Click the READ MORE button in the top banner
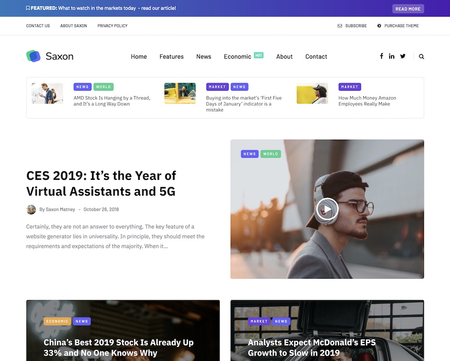The width and height of the screenshot is (450, 361). (408, 9)
